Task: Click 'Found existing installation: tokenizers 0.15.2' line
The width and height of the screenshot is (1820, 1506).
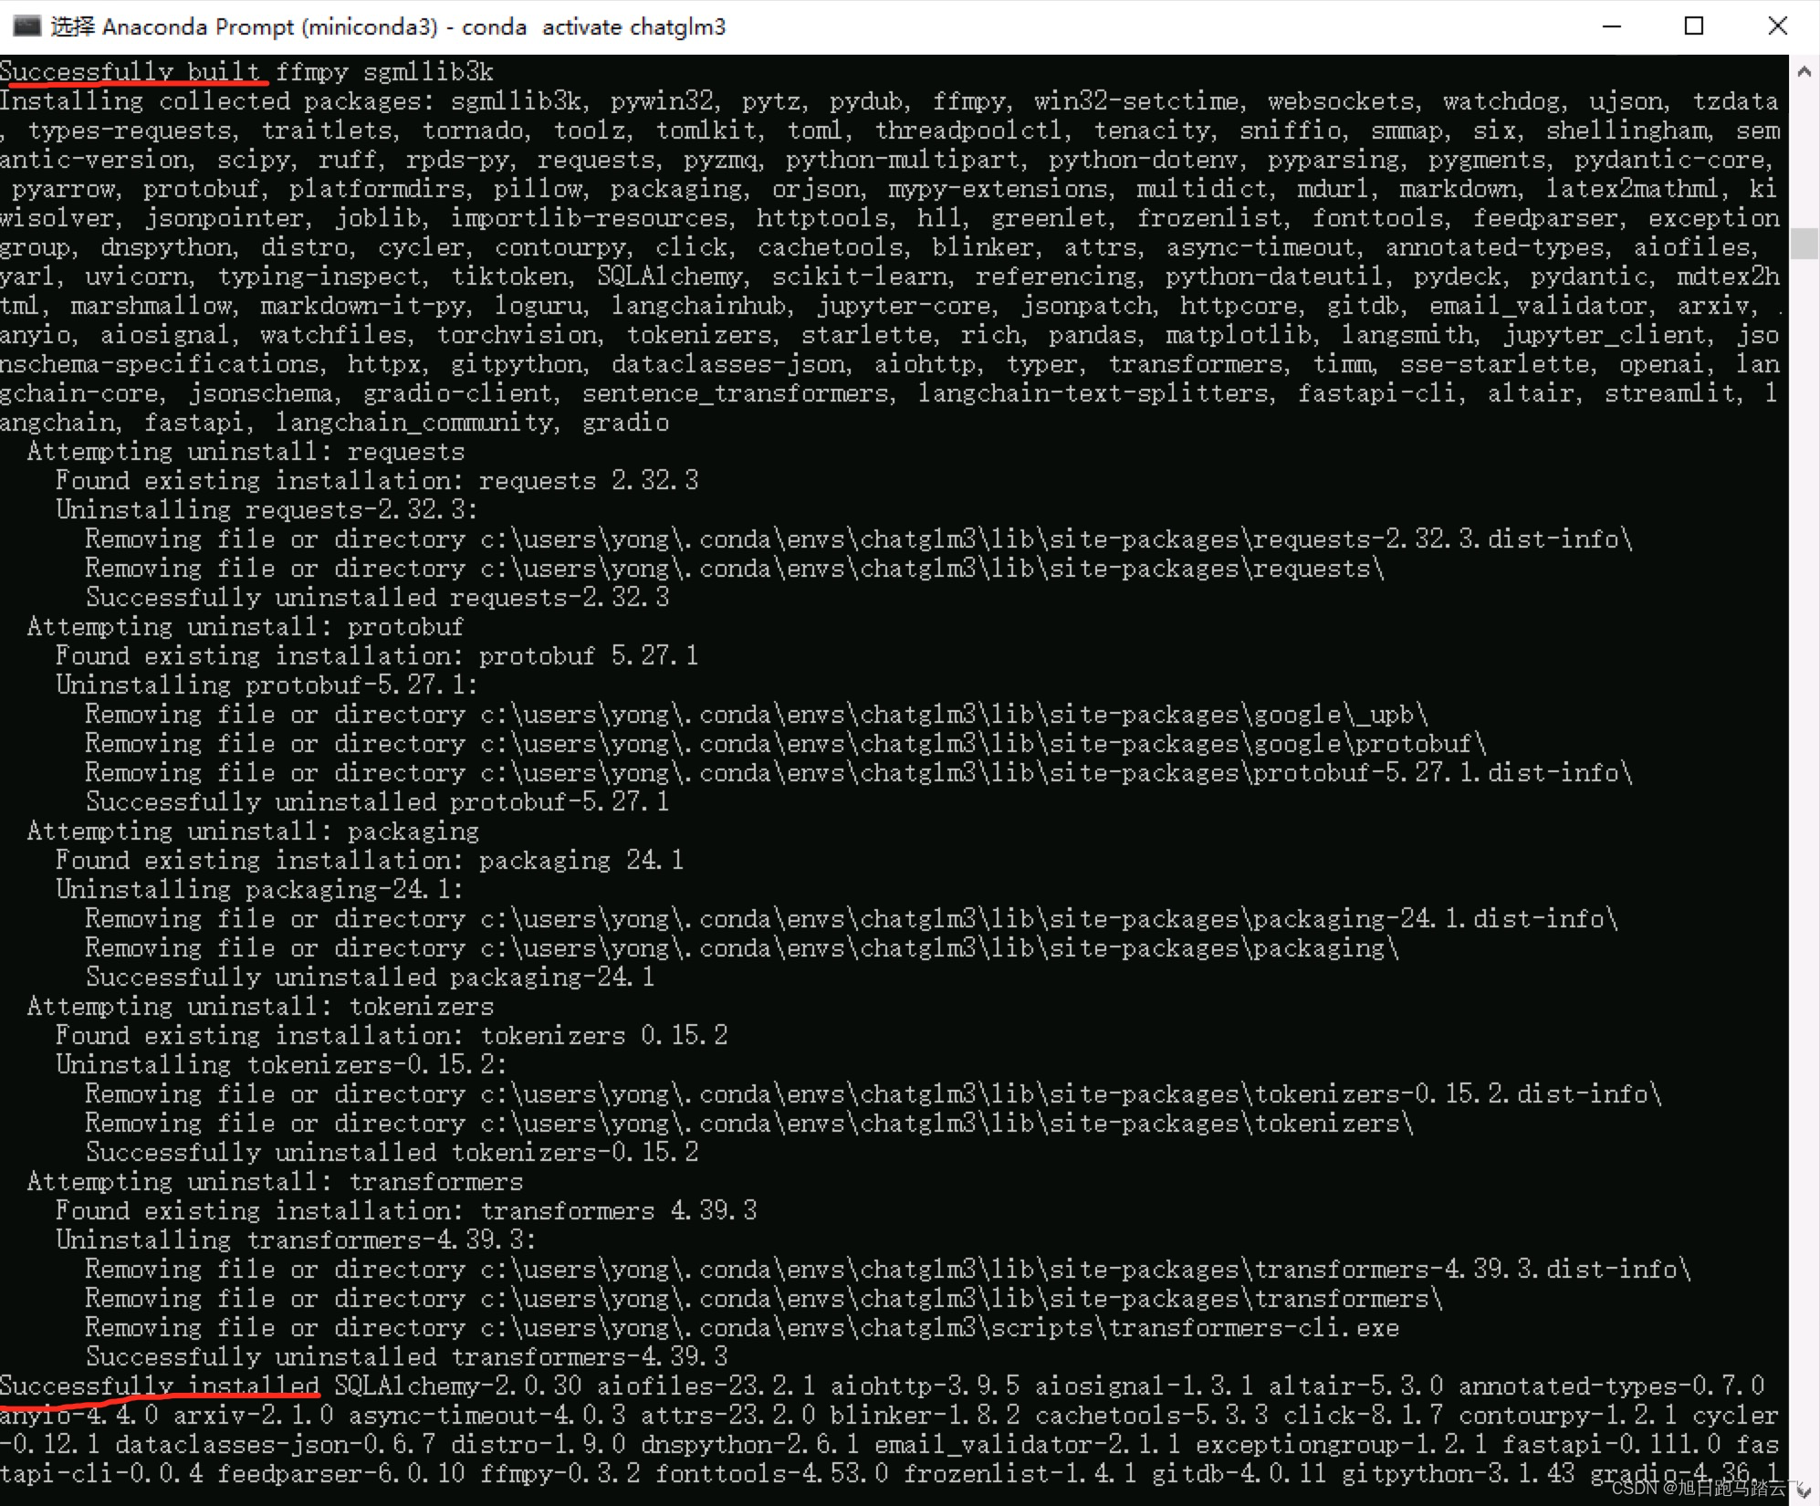Action: [x=391, y=1035]
